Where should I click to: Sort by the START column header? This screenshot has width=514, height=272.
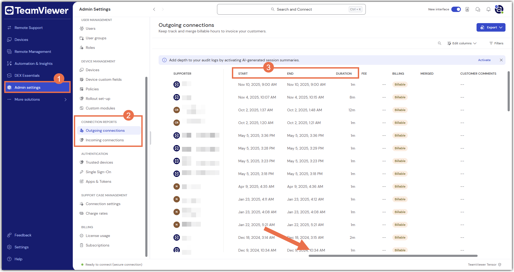click(x=243, y=74)
